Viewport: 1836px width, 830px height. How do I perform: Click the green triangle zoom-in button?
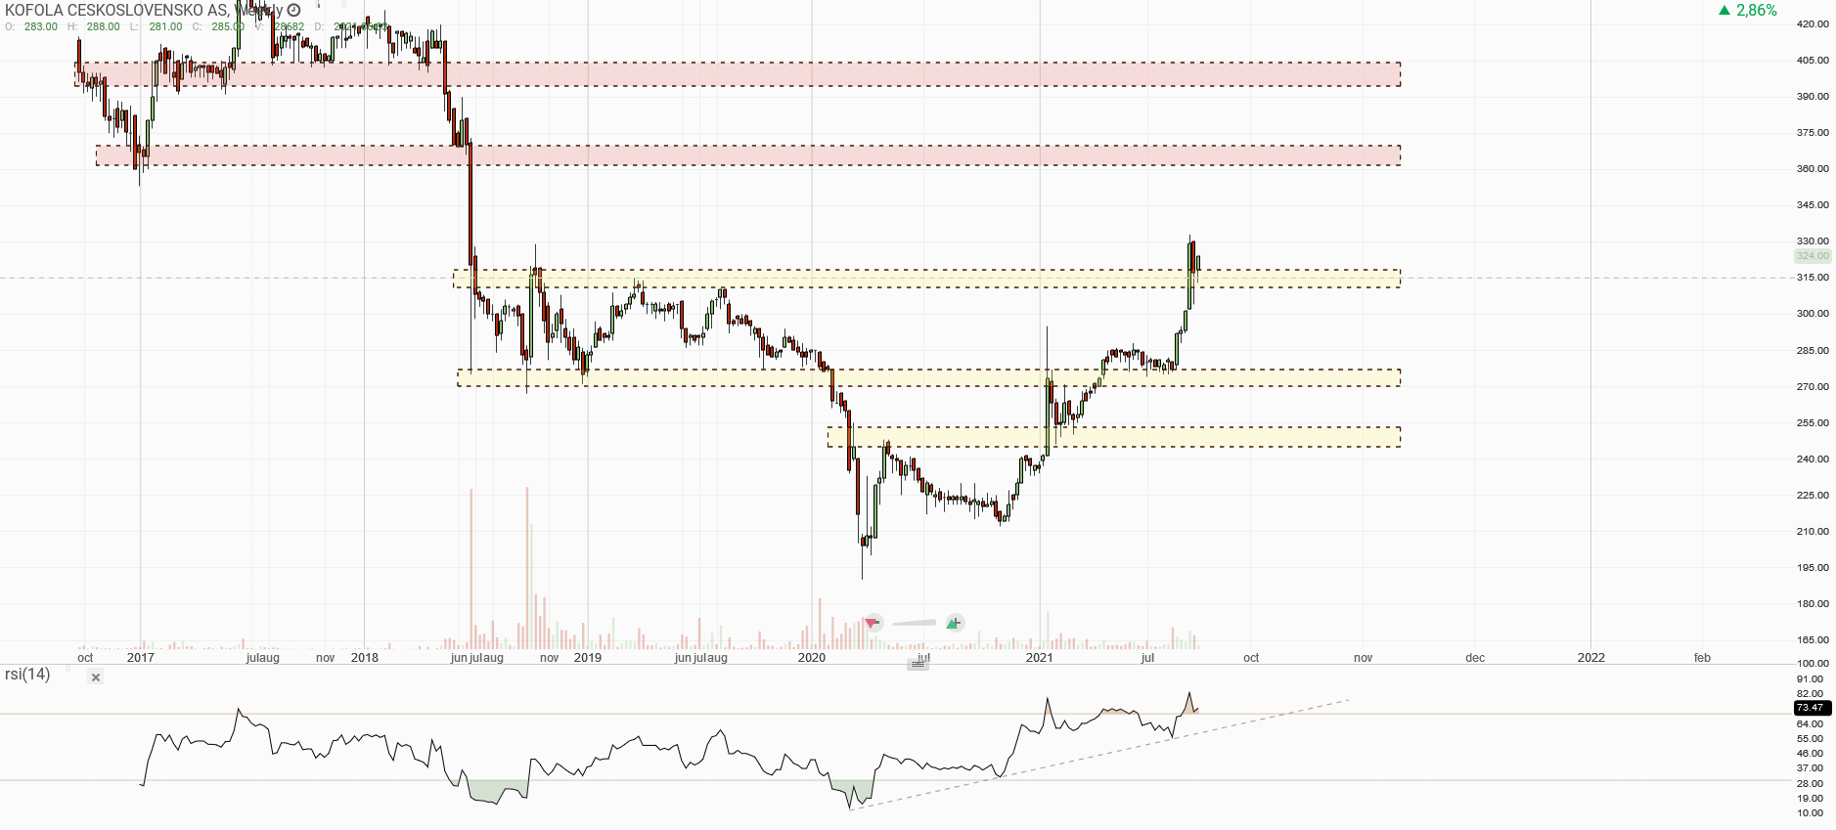[954, 623]
